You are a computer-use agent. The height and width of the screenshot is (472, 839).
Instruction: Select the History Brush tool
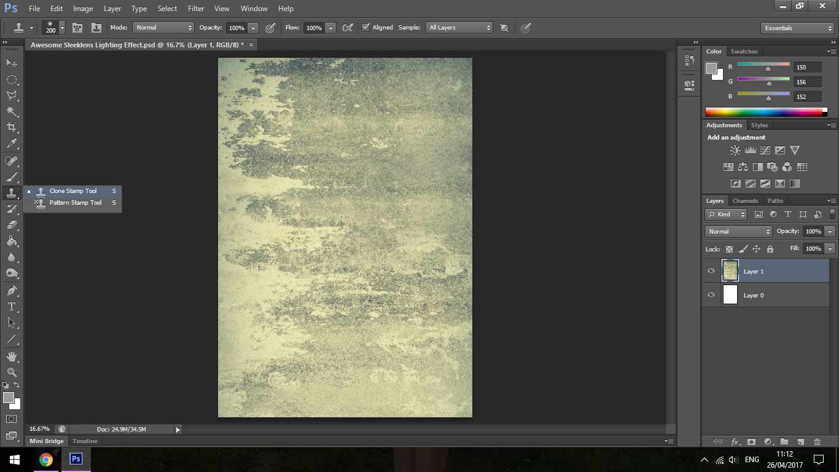pos(12,209)
